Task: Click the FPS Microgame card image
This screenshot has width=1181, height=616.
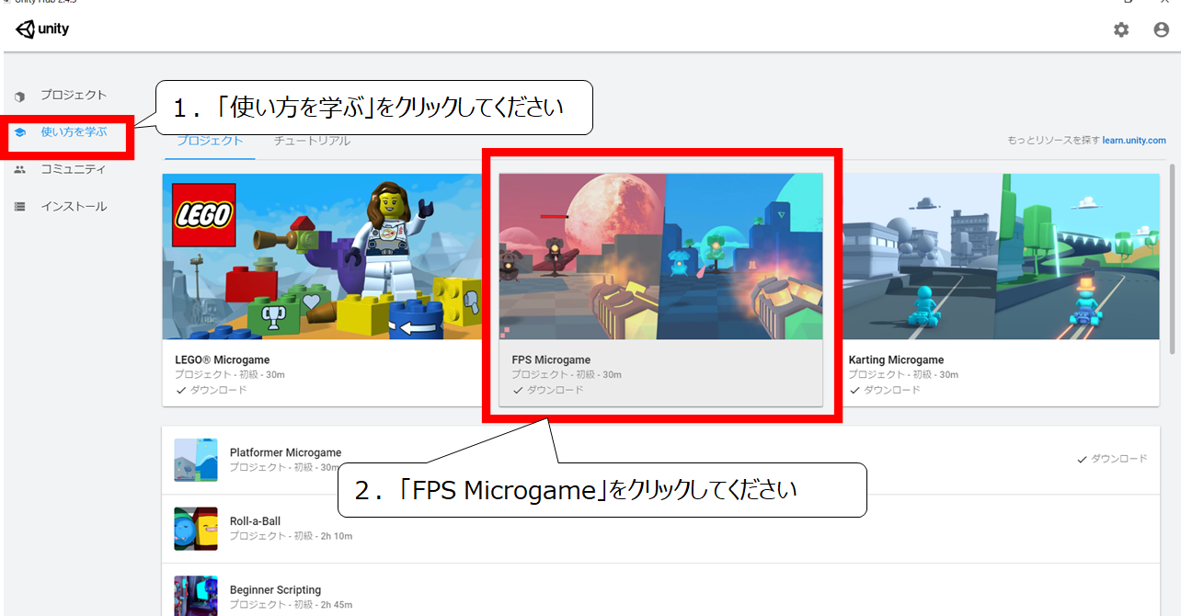Action: [660, 257]
